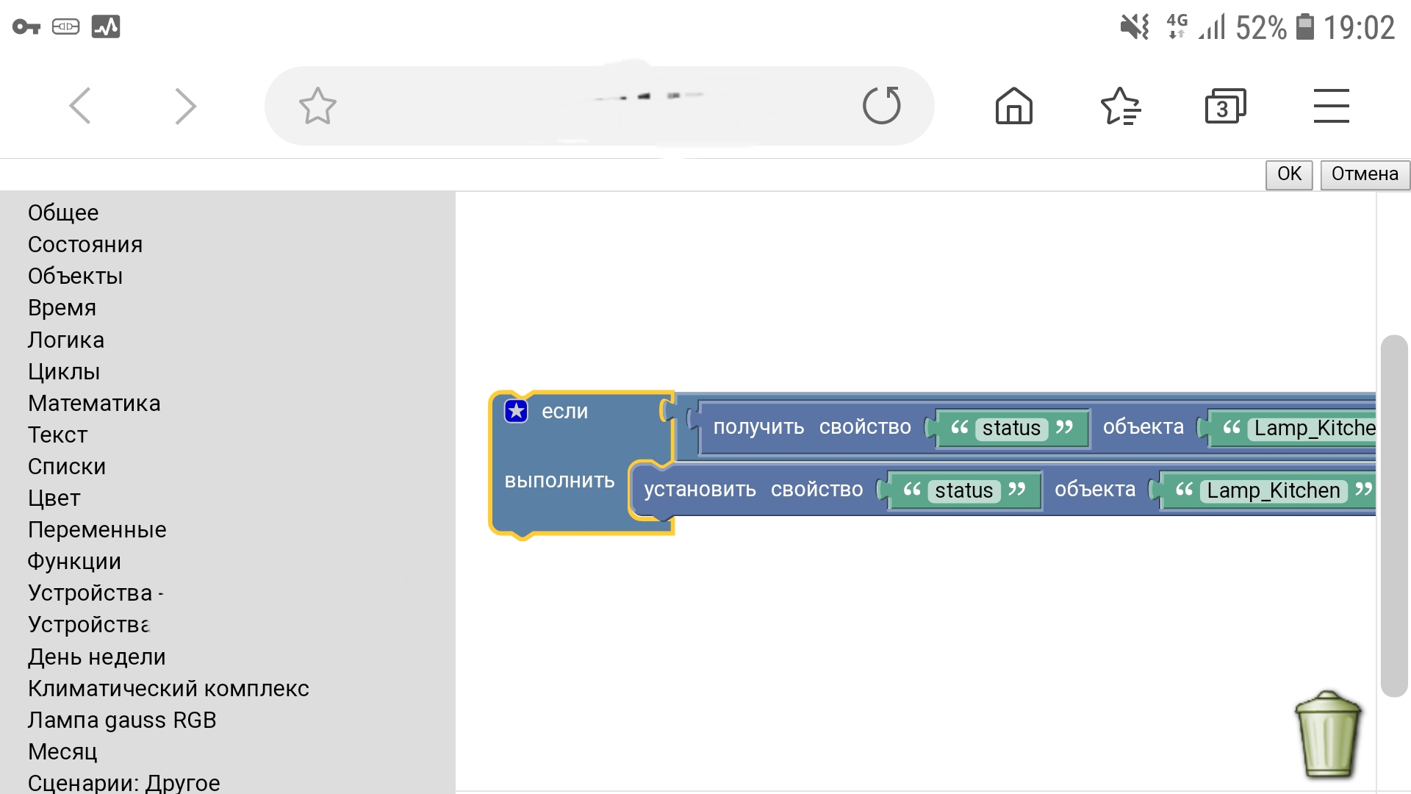Bookmark the page with the address bar star
1411x794 pixels.
(317, 106)
